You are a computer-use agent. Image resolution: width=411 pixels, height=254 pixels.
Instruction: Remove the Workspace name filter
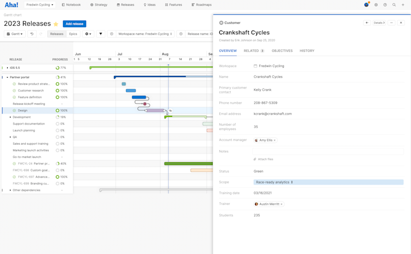click(x=112, y=34)
